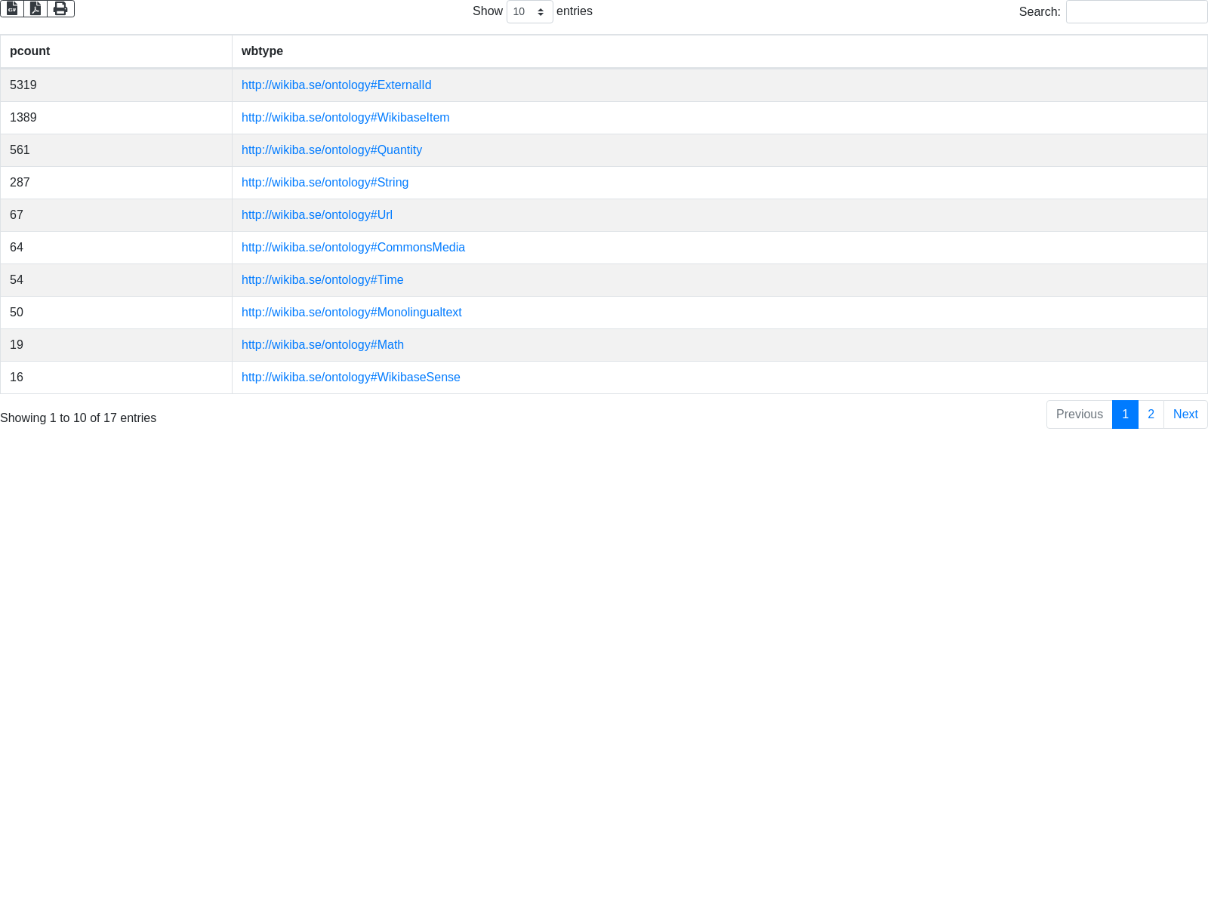Open the ontology#Url link
The width and height of the screenshot is (1208, 906).
point(317,215)
